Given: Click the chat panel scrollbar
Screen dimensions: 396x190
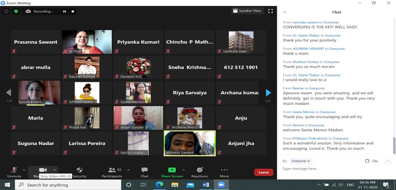Looking at the screenshot, I should coord(394,142).
